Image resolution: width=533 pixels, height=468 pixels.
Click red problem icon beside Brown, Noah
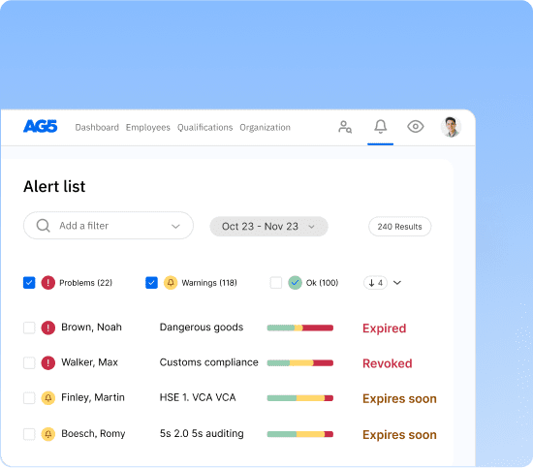tap(48, 328)
